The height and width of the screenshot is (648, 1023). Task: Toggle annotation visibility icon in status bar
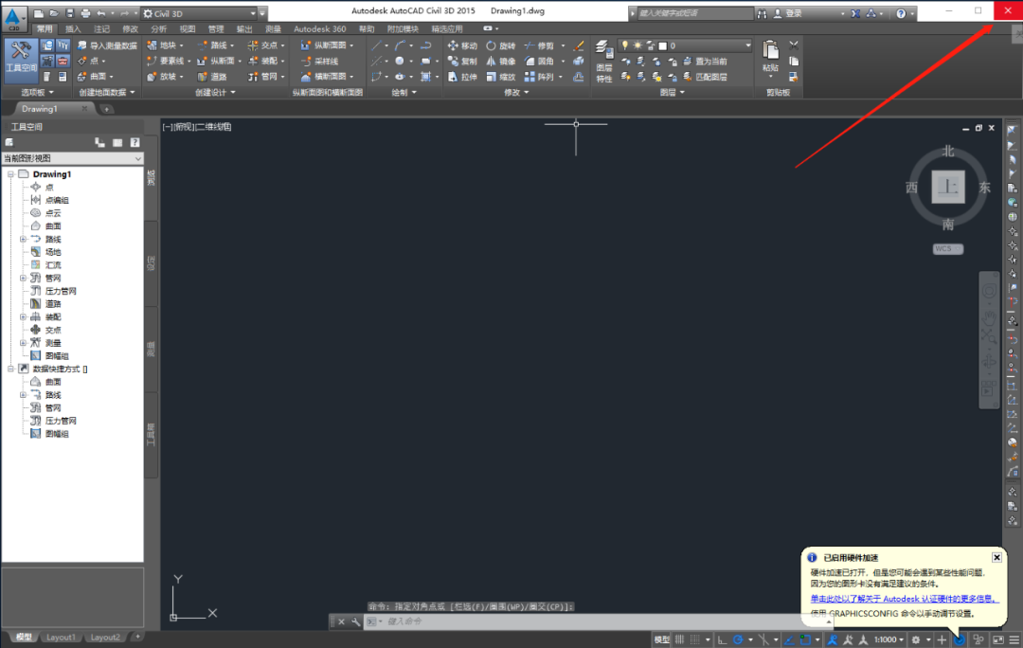pyautogui.click(x=833, y=639)
